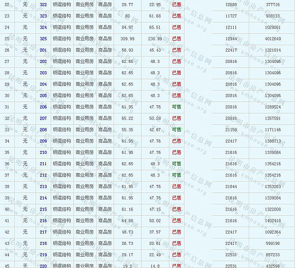295x268 pixels.
Task: Open the room 206 link
Action: coord(43,107)
